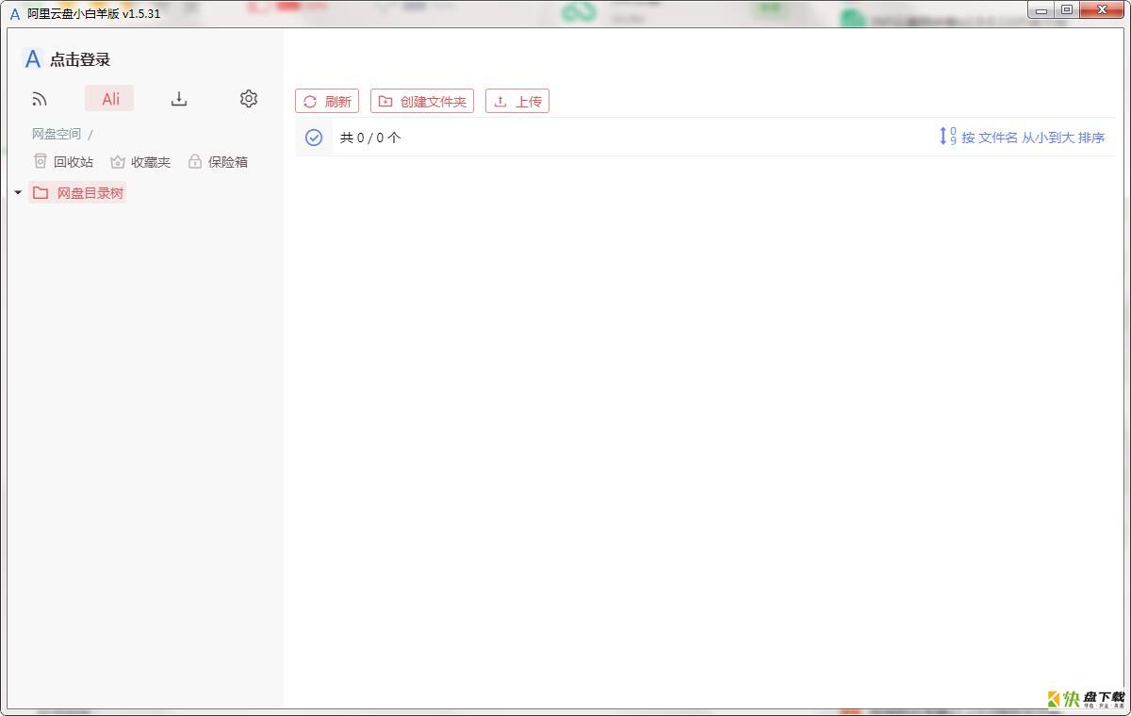
Task: Click the sort order arrow icon
Action: [x=947, y=137]
